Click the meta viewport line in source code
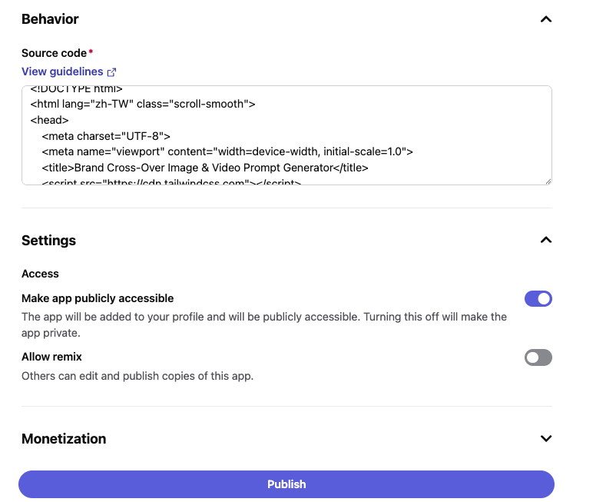This screenshot has height=502, width=616. click(x=227, y=151)
